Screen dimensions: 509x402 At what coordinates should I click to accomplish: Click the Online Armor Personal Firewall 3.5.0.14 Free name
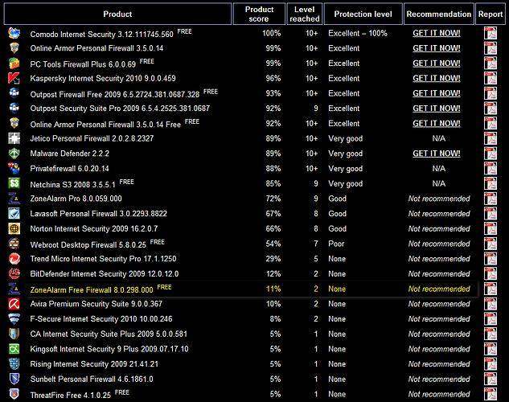pyautogui.click(x=106, y=124)
